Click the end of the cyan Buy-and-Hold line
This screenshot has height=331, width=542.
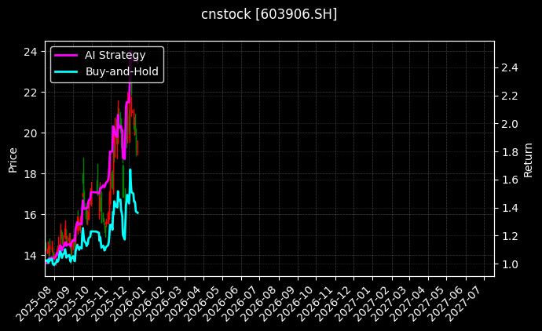(x=138, y=213)
